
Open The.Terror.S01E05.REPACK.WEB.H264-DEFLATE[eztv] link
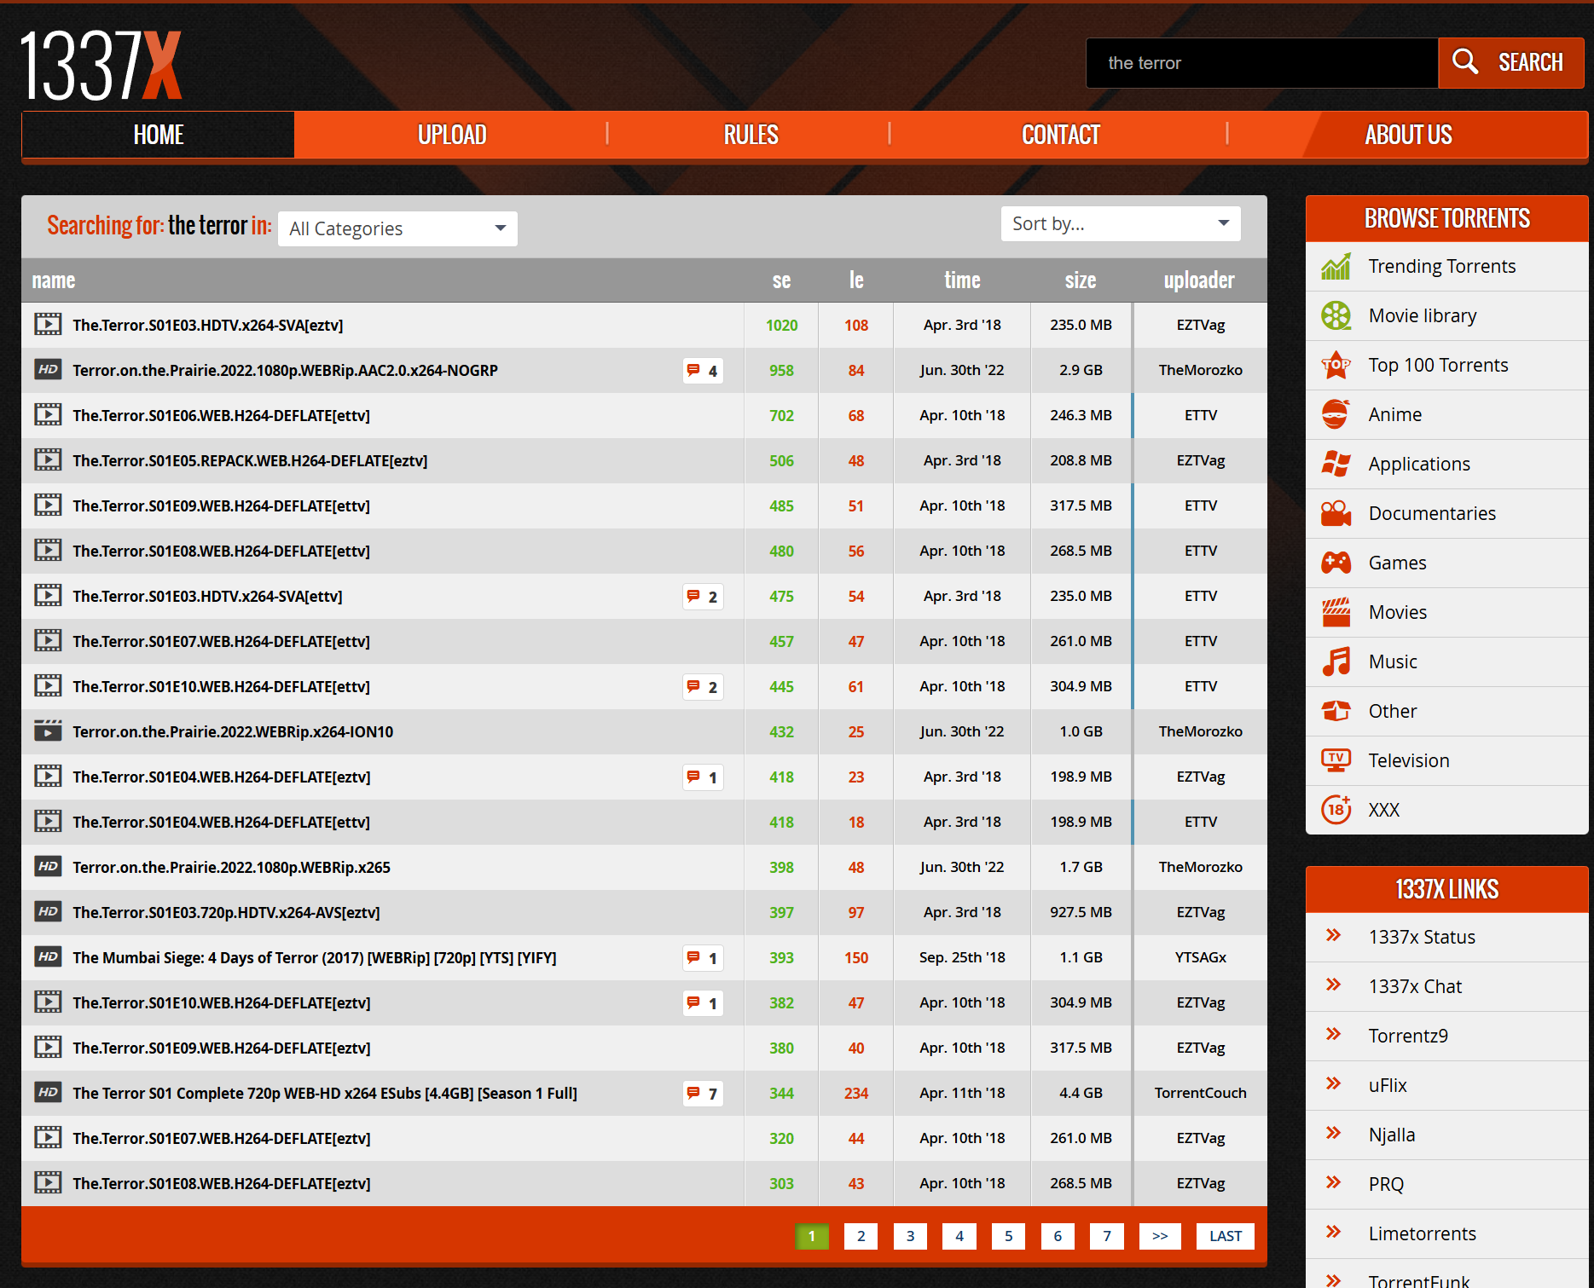(250, 460)
